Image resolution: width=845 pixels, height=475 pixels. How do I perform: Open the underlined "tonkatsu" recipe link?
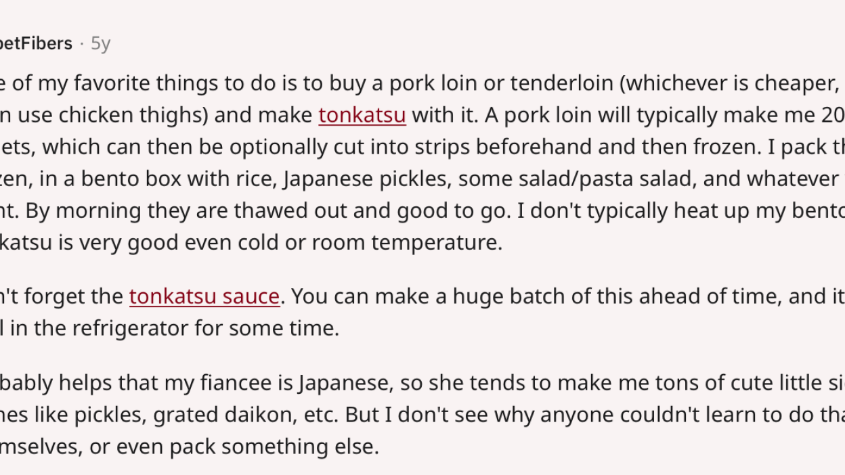coord(362,115)
